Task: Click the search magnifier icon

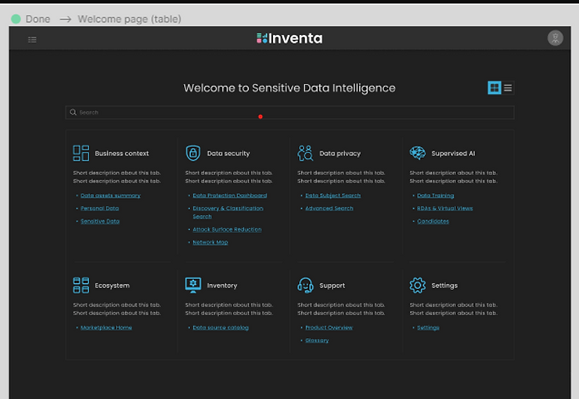Action: [73, 112]
